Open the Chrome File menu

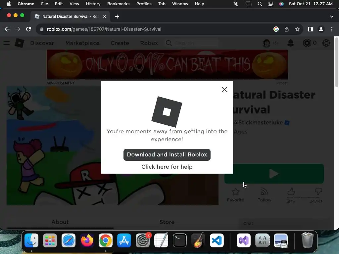45,4
